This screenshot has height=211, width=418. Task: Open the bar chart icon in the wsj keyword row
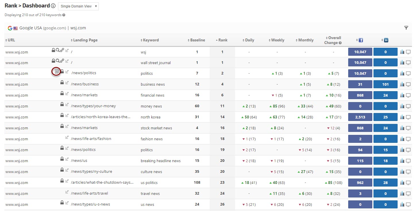402,52
